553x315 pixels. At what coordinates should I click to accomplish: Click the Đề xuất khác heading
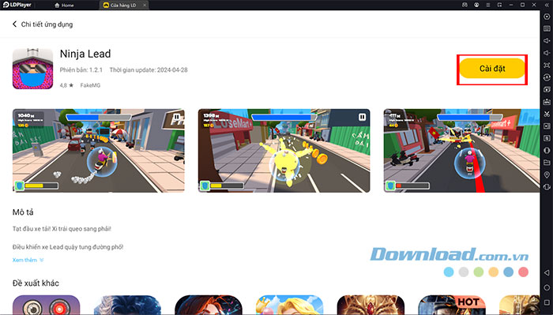click(x=36, y=283)
